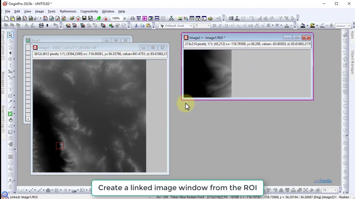This screenshot has width=355, height=199.
Task: Toggle Greek alphabet button
Action: pyautogui.click(x=250, y=26)
